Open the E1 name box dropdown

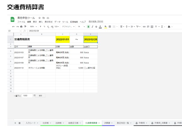point(20,31)
